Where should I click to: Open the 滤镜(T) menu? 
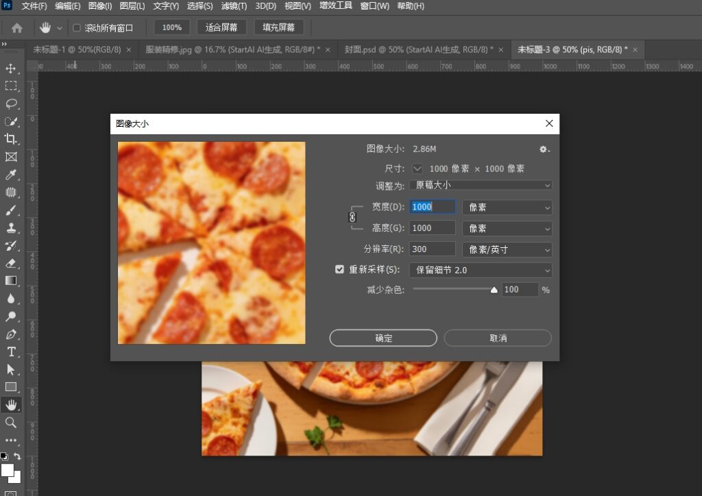click(x=234, y=6)
